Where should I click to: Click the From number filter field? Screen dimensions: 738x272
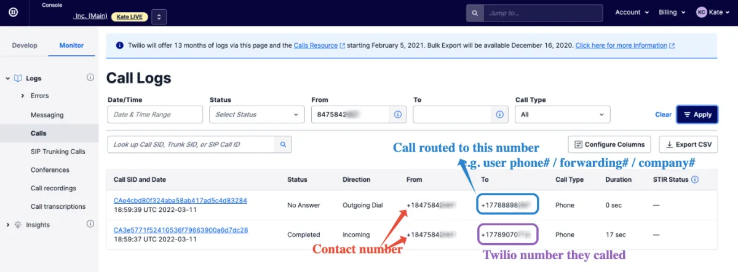pos(351,114)
